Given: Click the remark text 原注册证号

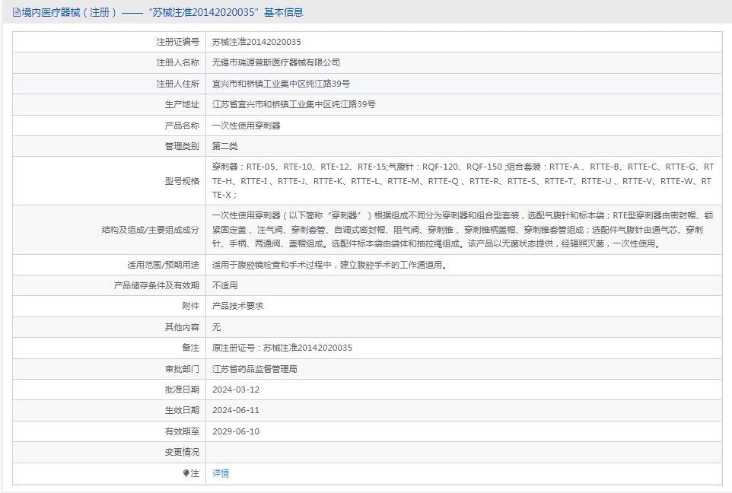Looking at the screenshot, I should (x=282, y=348).
